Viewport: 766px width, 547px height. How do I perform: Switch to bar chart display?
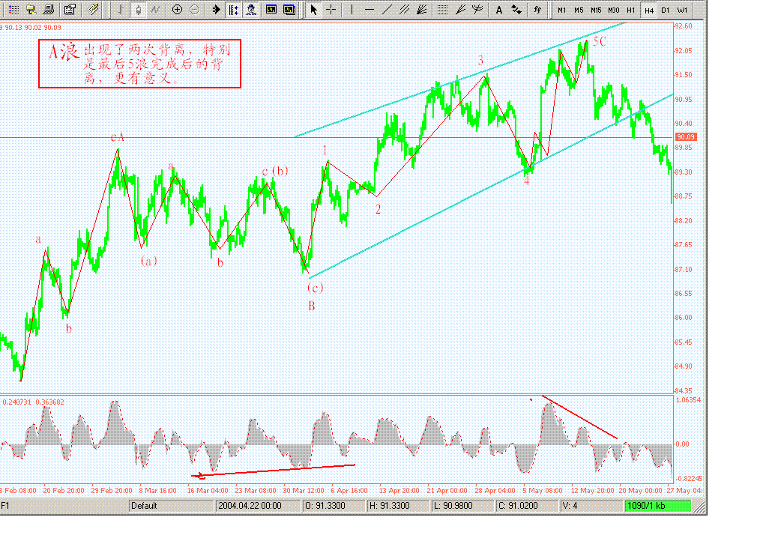click(120, 9)
